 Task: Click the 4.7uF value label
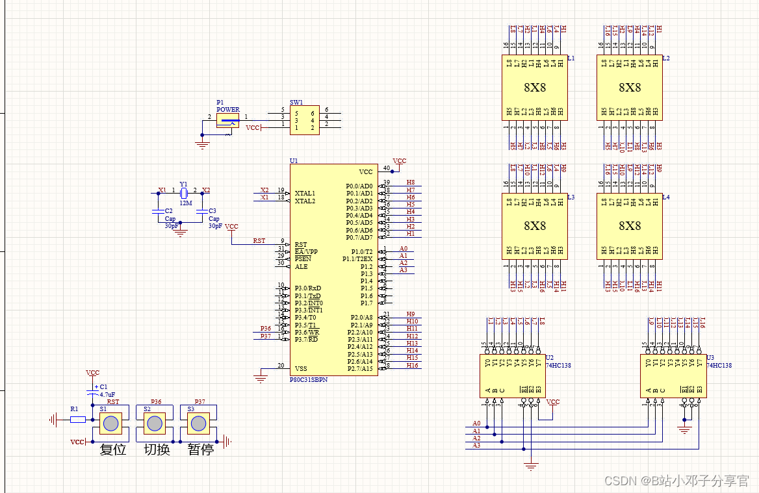(x=107, y=395)
